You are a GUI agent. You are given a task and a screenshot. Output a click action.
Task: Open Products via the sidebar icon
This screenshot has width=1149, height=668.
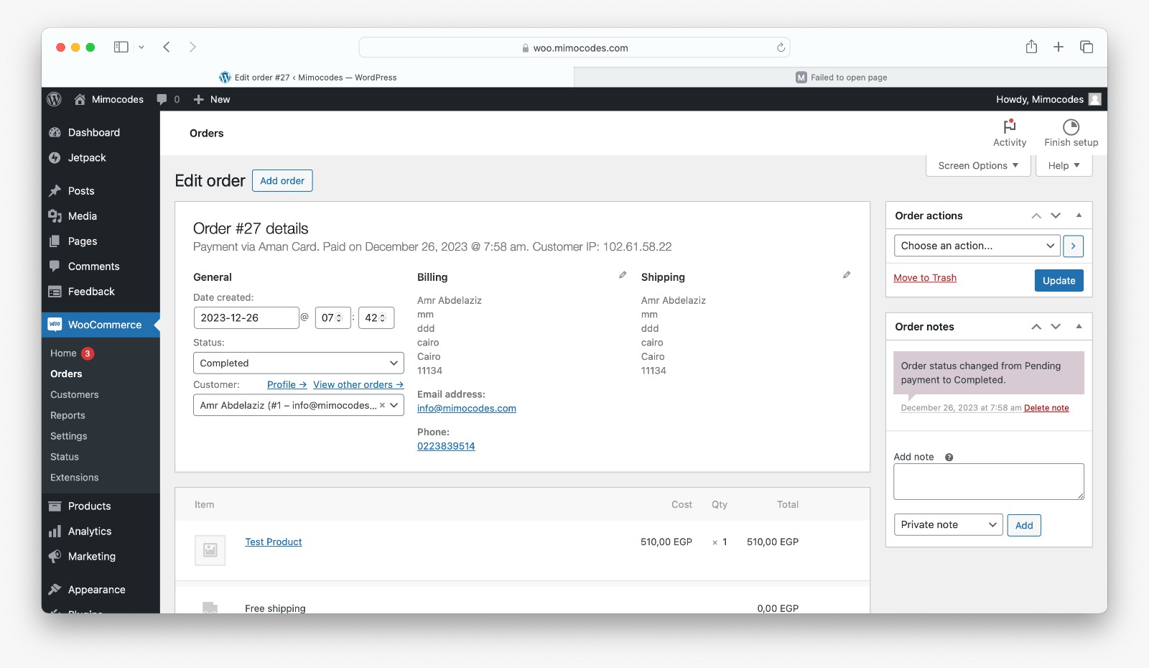[x=55, y=506]
